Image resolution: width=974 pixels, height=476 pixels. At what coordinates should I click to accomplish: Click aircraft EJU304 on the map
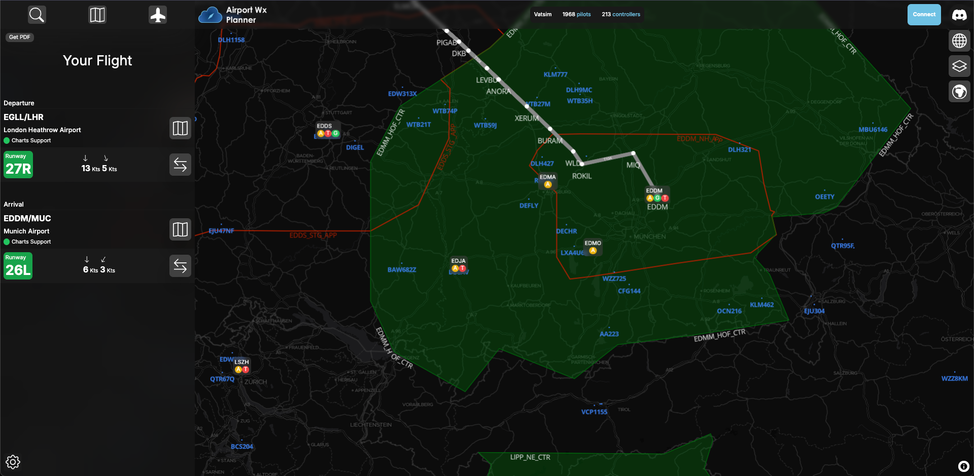814,311
